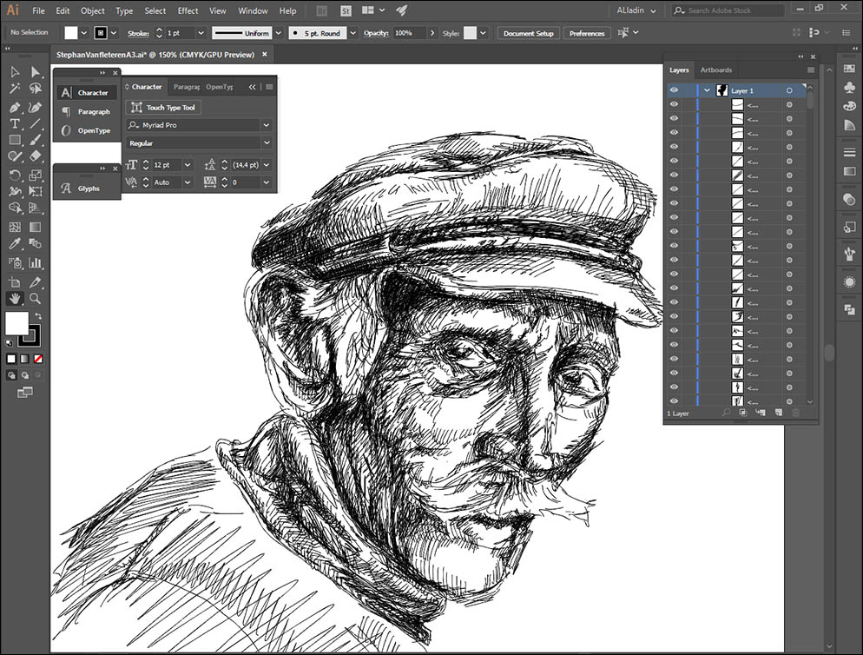
Task: Click the Document Setup button
Action: tap(529, 33)
